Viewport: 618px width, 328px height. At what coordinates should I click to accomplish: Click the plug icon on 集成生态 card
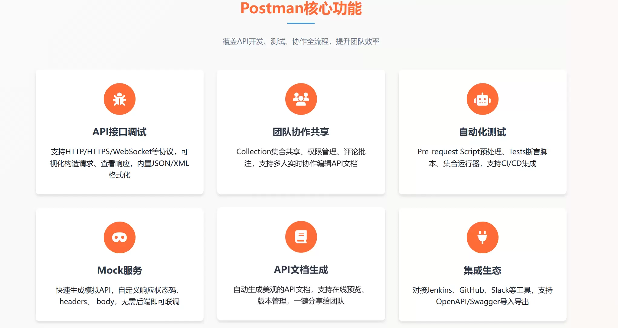pyautogui.click(x=482, y=237)
